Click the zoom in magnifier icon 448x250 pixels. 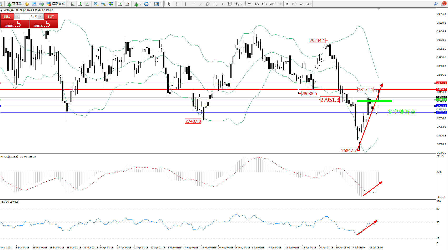pyautogui.click(x=96, y=4)
